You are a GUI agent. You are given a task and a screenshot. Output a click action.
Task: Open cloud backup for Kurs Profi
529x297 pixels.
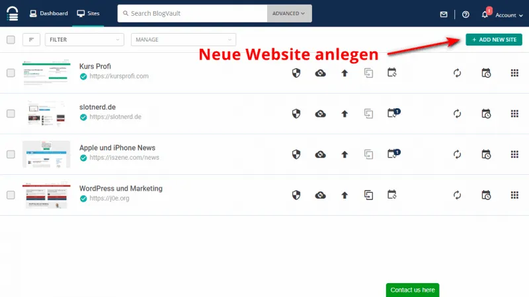(320, 73)
